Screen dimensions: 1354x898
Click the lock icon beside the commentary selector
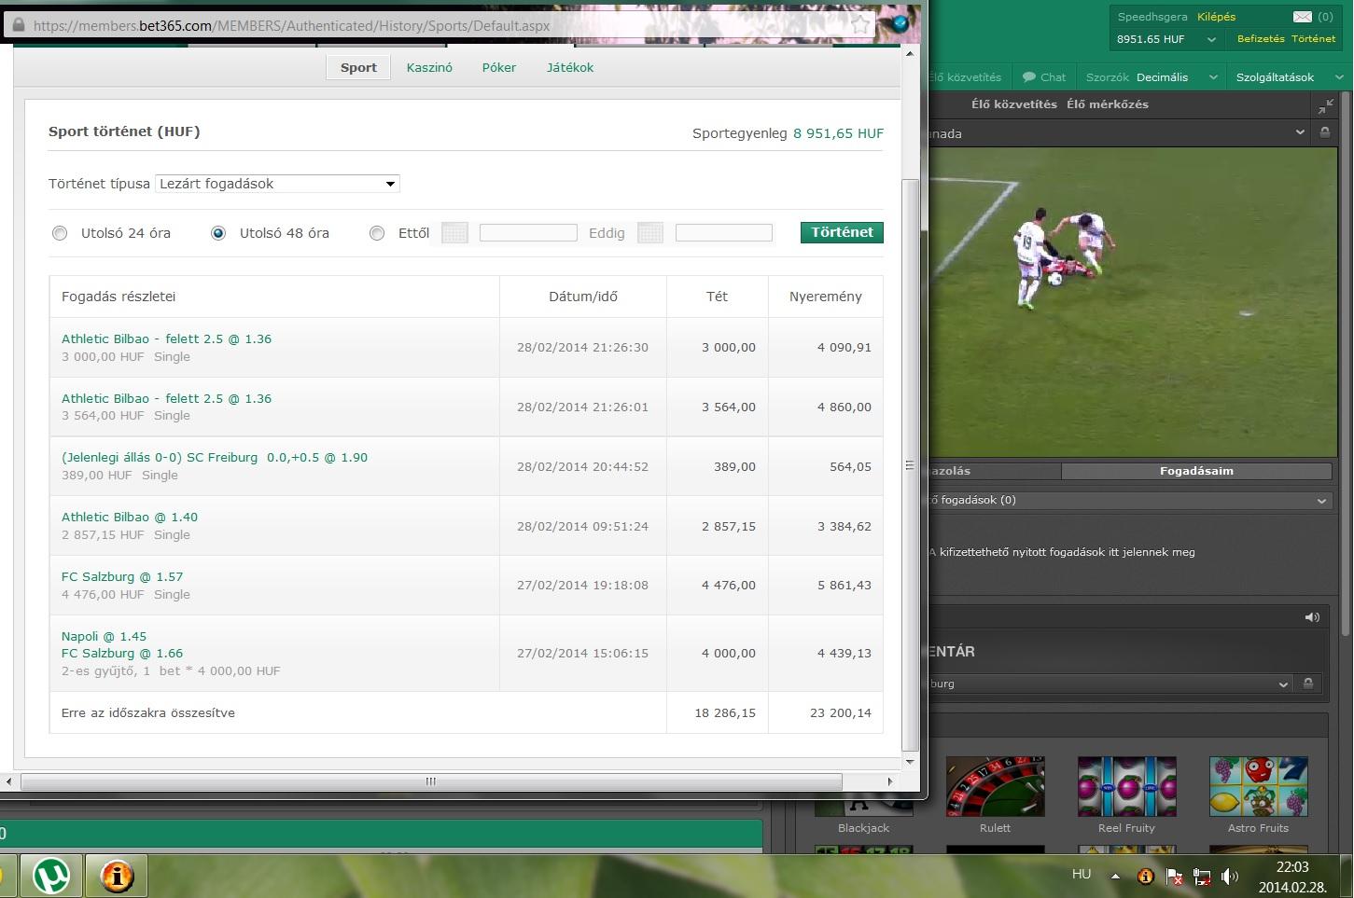click(1308, 684)
